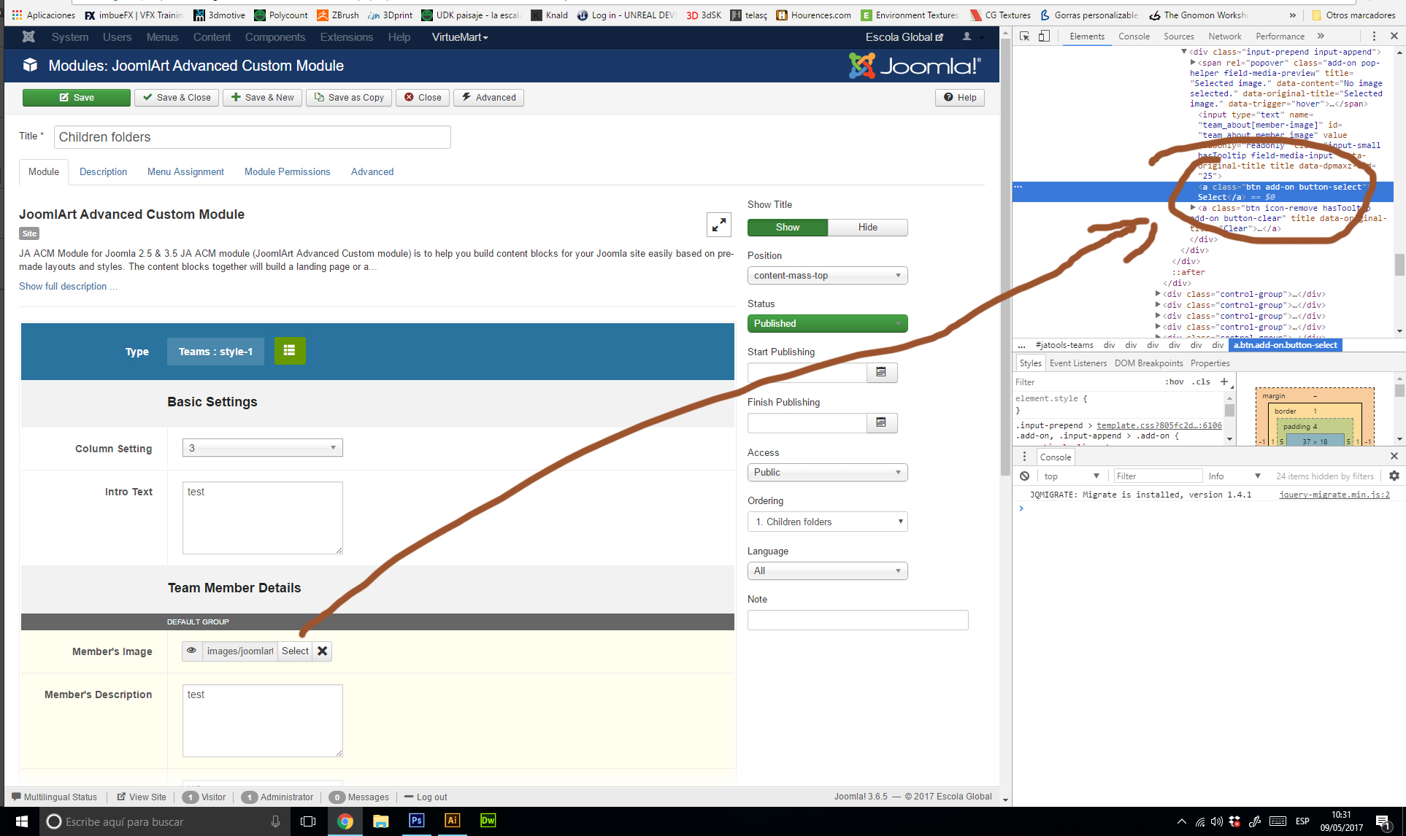Screen dimensions: 1406x836
Task: Click Show full description link
Action: pyautogui.click(x=67, y=287)
